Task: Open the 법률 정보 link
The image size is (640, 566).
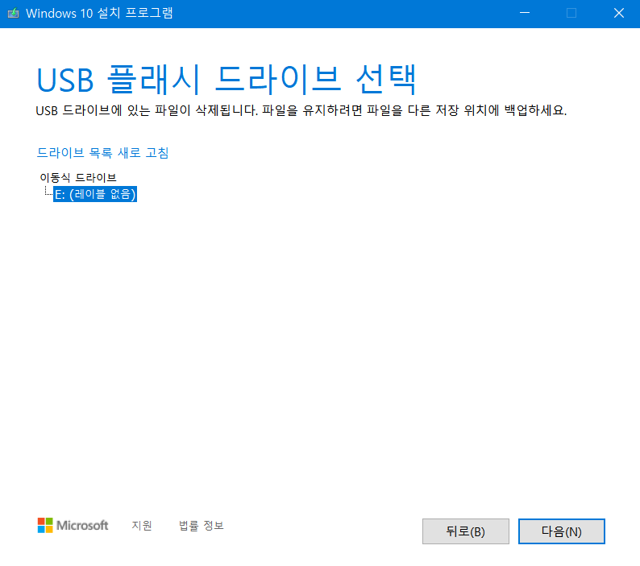Action: [202, 525]
